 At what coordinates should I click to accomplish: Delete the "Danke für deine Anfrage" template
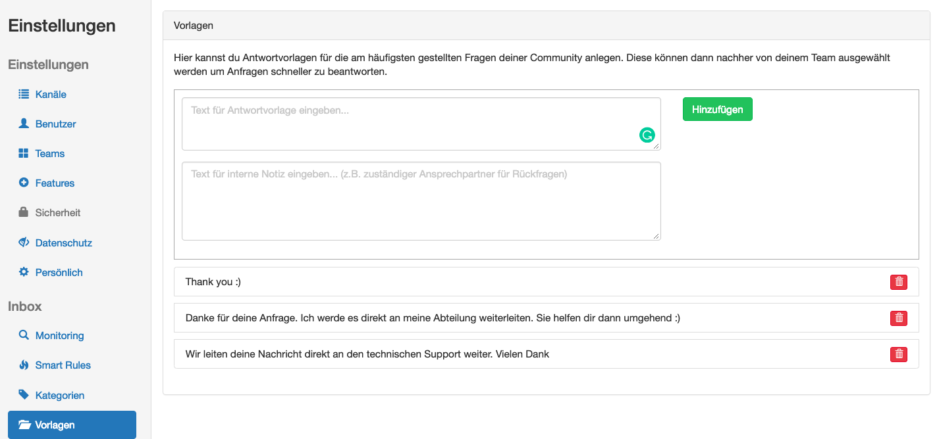pos(898,318)
